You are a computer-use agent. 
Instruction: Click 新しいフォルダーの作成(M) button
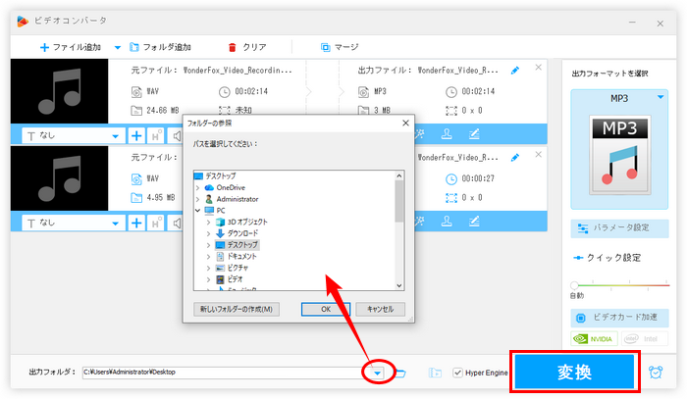click(237, 310)
